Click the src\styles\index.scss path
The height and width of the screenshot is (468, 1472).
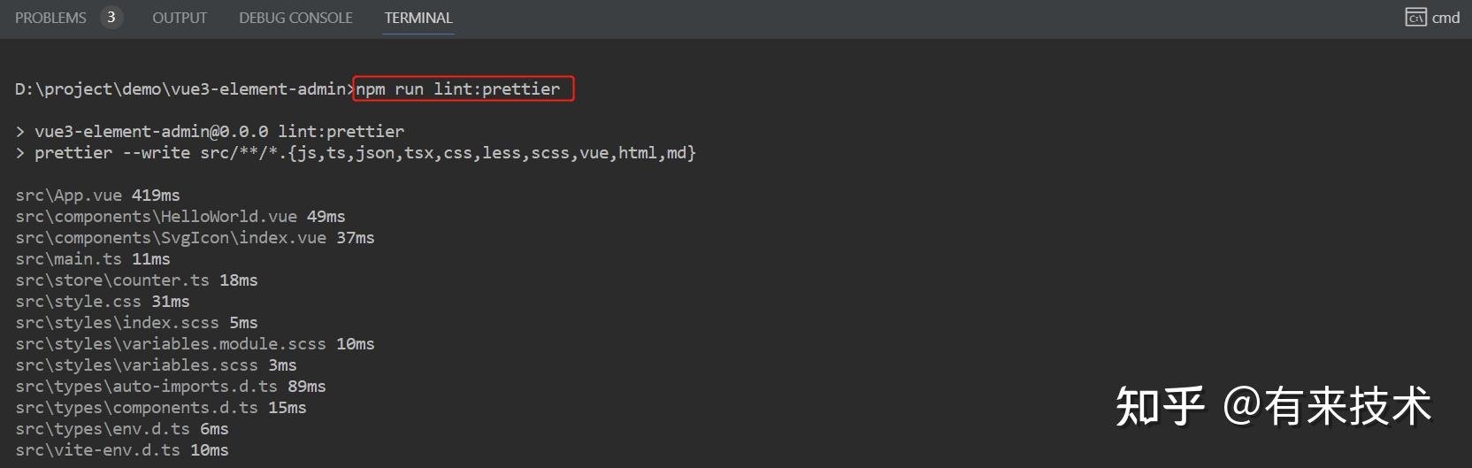click(x=117, y=323)
